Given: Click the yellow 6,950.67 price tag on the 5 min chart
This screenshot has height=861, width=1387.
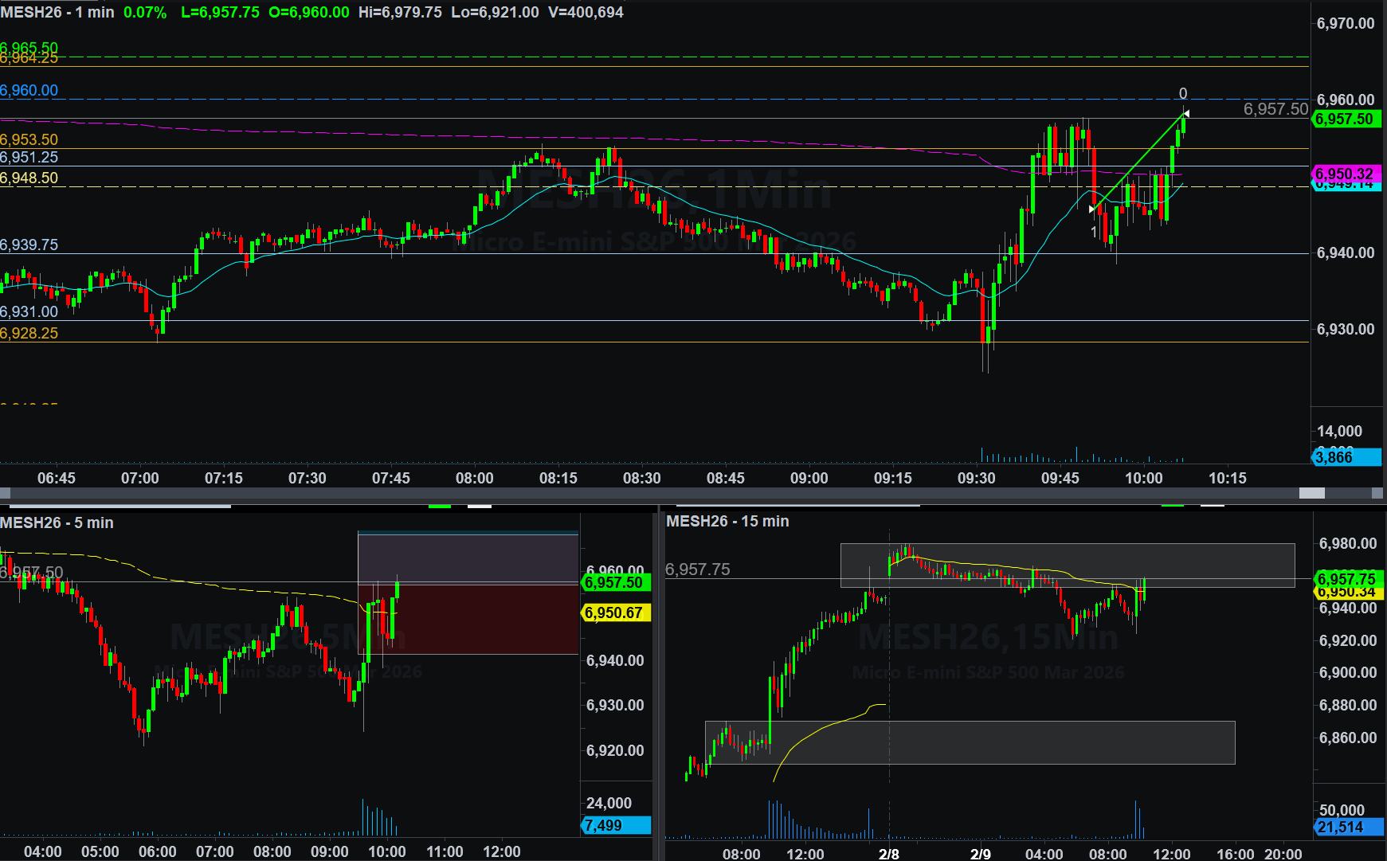Looking at the screenshot, I should point(617,612).
